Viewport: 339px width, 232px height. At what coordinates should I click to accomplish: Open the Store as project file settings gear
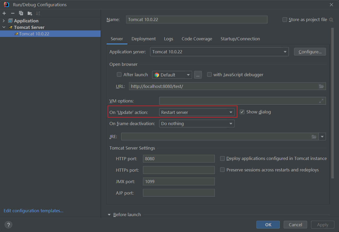click(331, 20)
